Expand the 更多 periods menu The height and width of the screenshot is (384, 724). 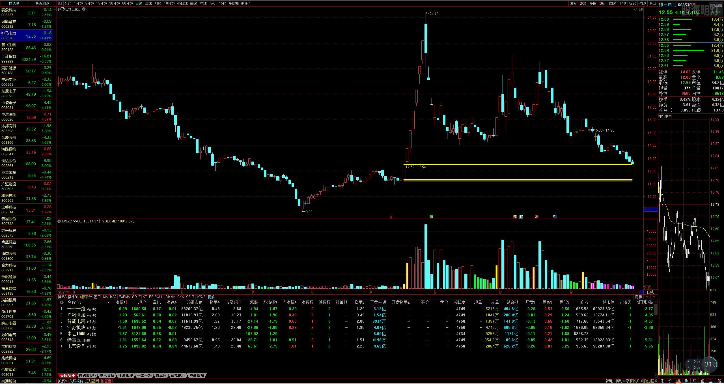(x=245, y=3)
